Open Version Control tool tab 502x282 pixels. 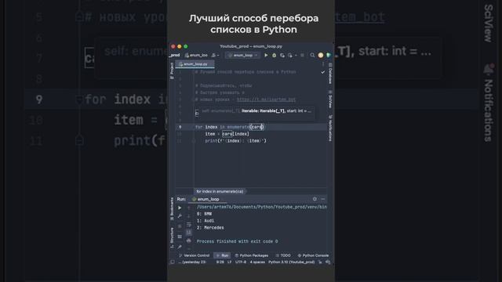point(194,255)
